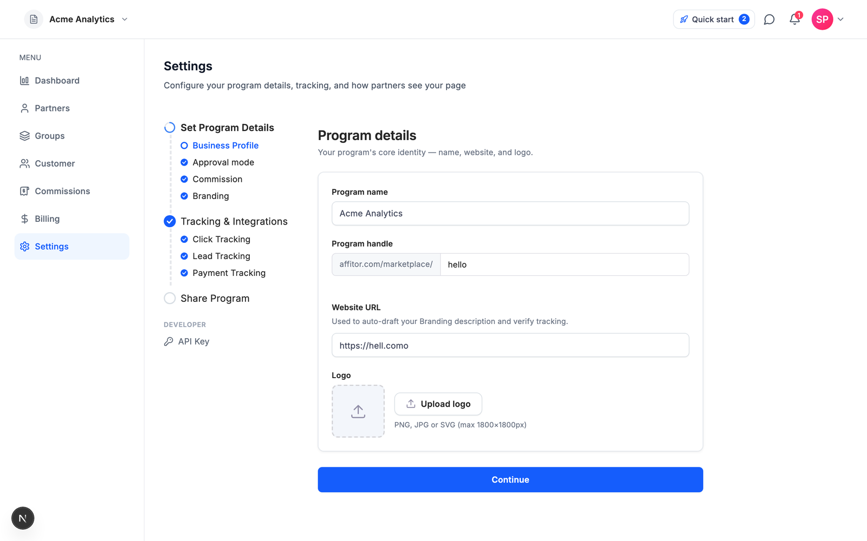Click the Settings gear icon

[24, 246]
